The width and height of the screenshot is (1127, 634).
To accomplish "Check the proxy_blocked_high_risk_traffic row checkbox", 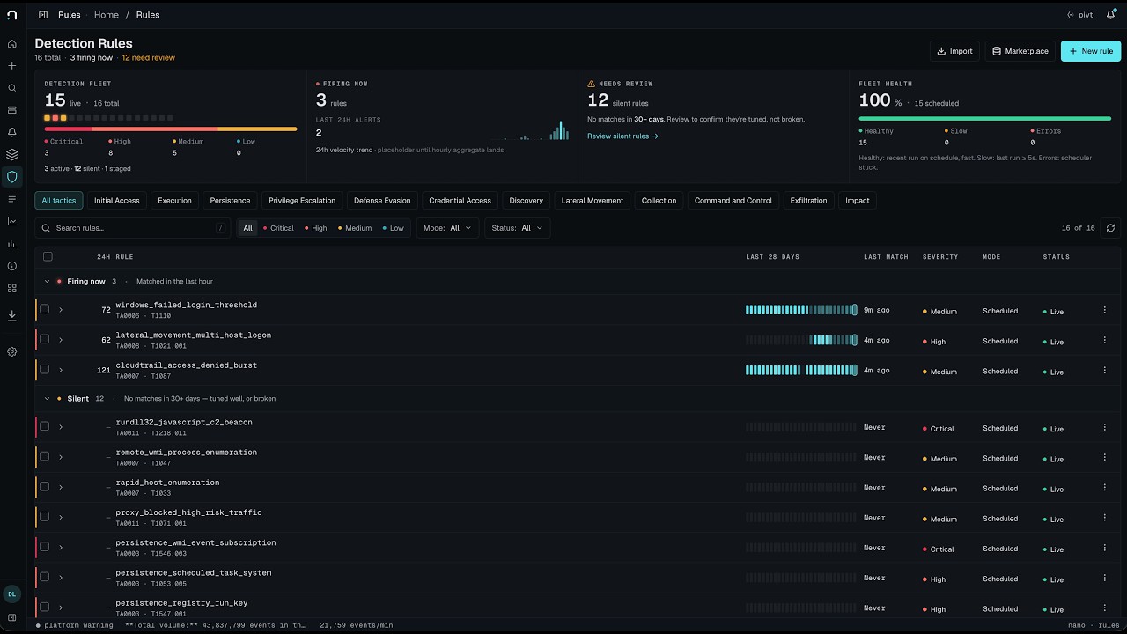I will coord(45,516).
